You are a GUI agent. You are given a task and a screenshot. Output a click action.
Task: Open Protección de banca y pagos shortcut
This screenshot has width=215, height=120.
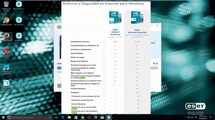pyautogui.click(x=6, y=85)
